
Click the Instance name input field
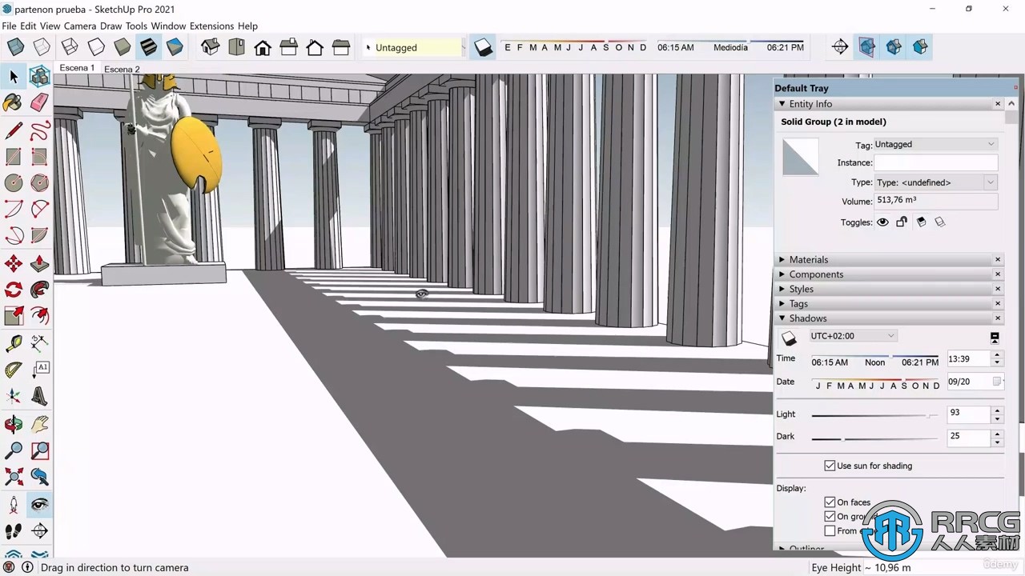935,162
